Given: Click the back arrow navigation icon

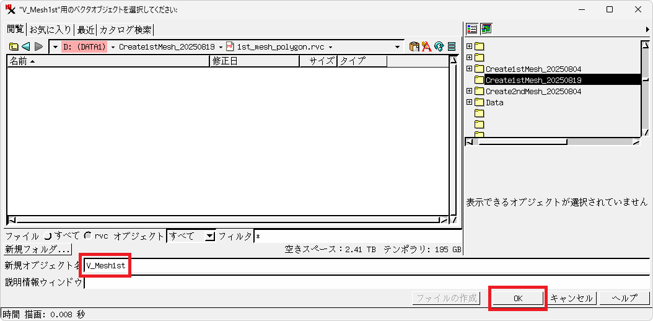Looking at the screenshot, I should tap(25, 46).
